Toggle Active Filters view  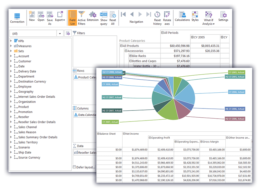click(x=82, y=18)
